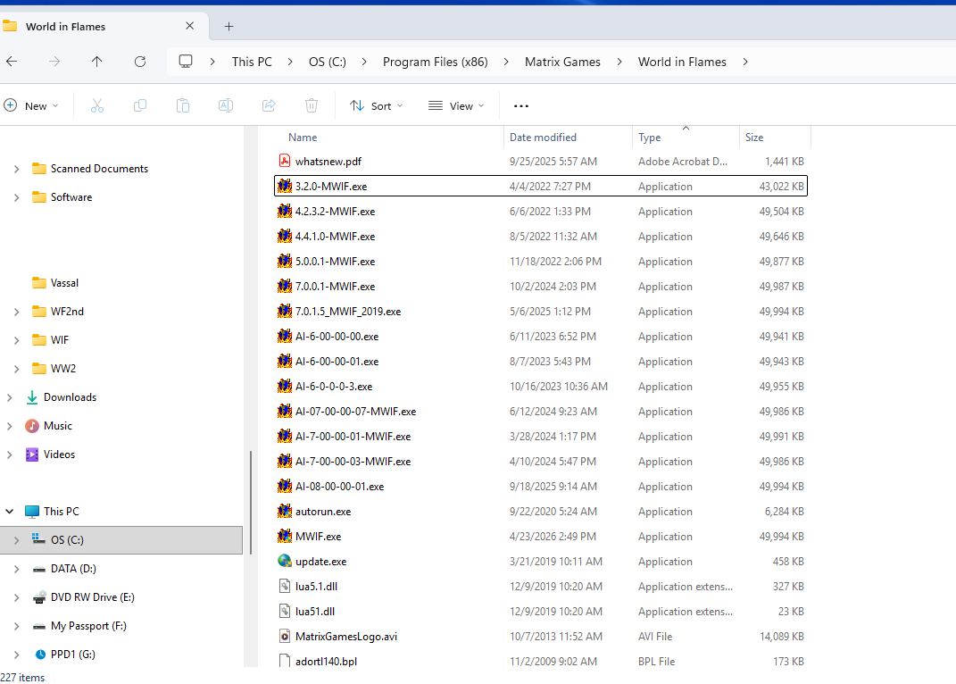Screen dimensions: 956x684
Task: Click the DVD RW Drive (E:) icon
Action: point(39,596)
